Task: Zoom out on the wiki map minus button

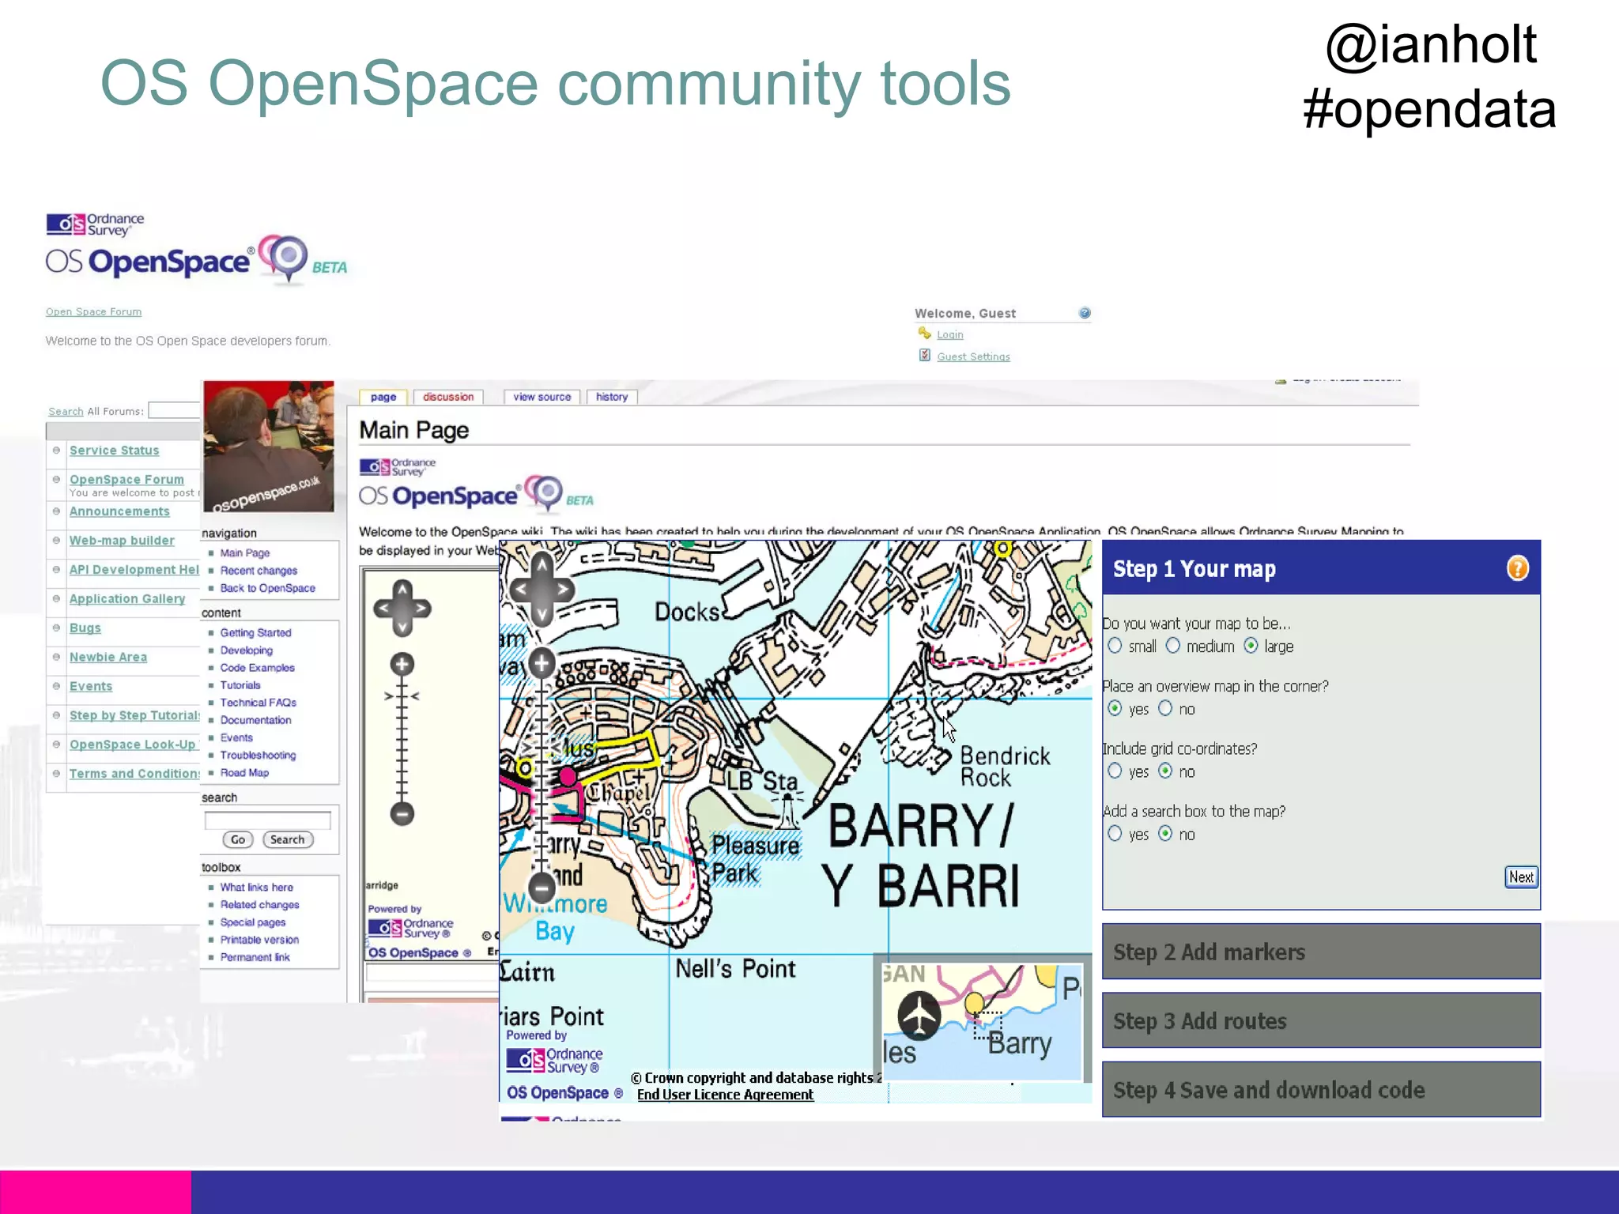Action: click(402, 813)
